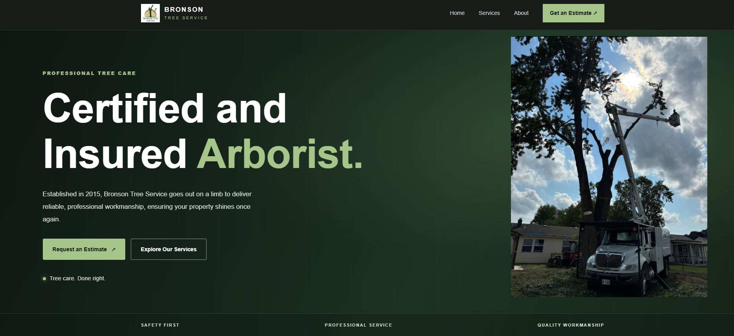Click the 'Tree care. Done right.' text
The height and width of the screenshot is (336, 734).
coord(77,278)
